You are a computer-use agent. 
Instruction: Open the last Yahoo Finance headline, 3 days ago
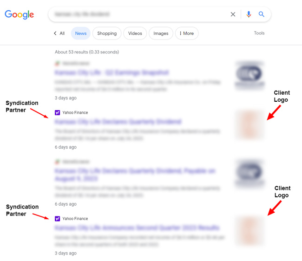coord(137,228)
